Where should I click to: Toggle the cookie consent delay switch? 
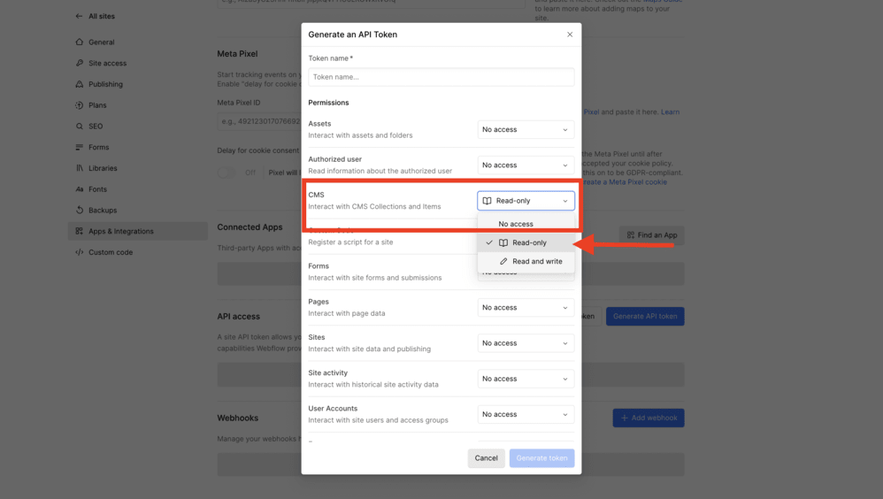point(227,173)
